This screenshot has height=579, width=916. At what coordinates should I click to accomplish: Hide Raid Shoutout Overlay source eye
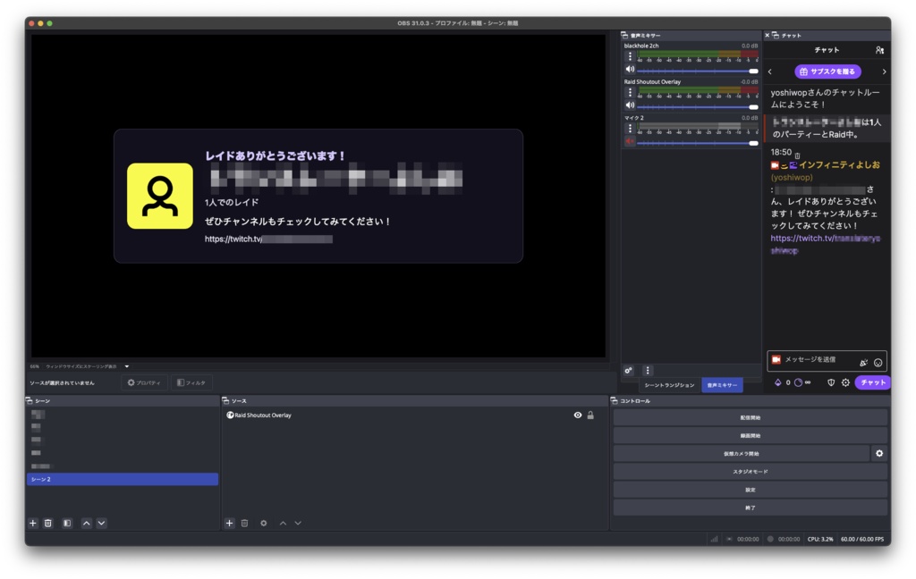coord(578,415)
